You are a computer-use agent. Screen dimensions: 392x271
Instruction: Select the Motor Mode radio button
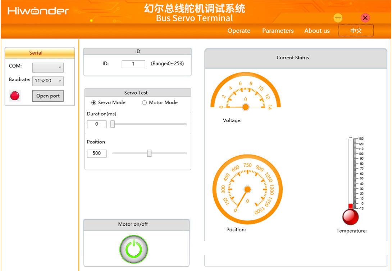point(145,102)
